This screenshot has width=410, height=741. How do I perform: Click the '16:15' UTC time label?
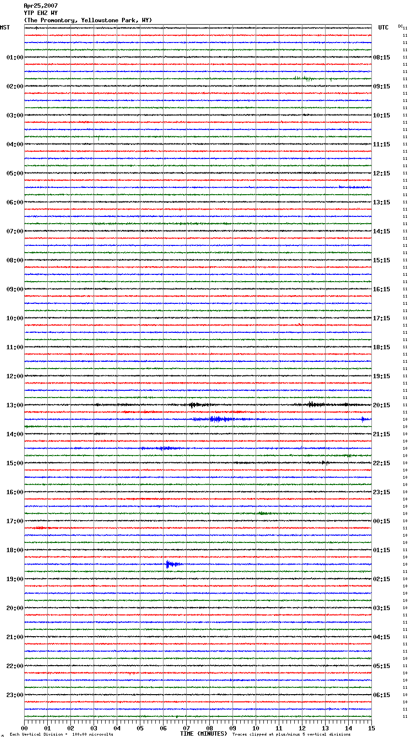(x=382, y=289)
